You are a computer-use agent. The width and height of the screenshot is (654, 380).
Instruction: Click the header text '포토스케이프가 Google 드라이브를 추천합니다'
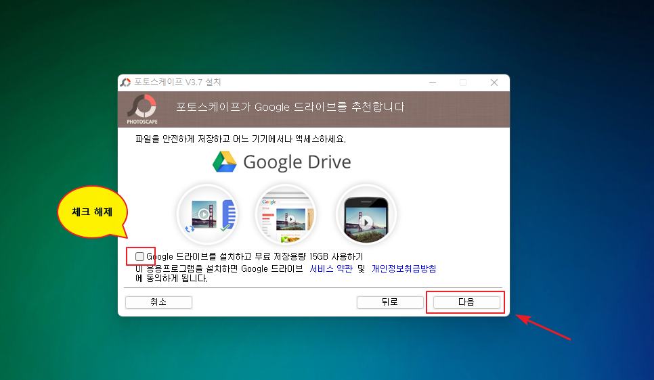click(290, 107)
